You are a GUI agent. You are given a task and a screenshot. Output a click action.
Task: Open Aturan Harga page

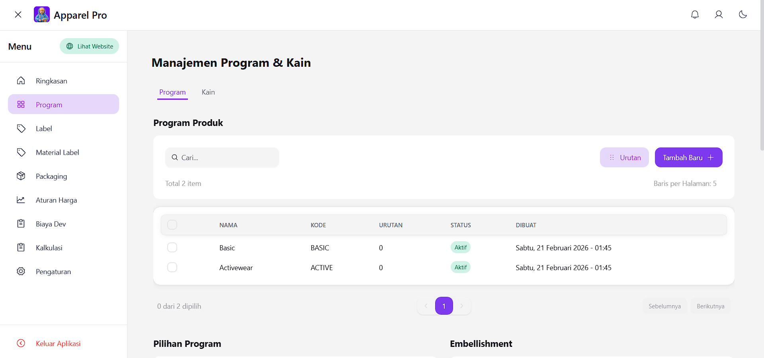(x=63, y=200)
